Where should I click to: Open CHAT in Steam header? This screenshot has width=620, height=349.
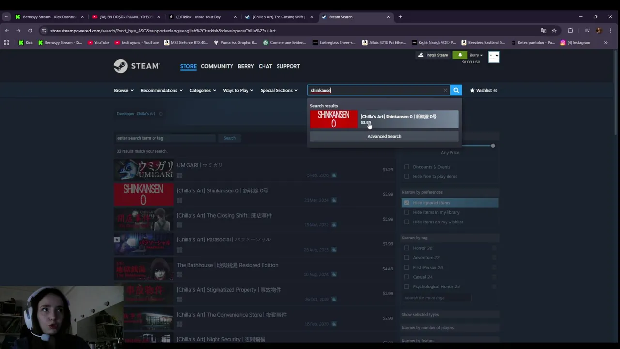(x=265, y=66)
